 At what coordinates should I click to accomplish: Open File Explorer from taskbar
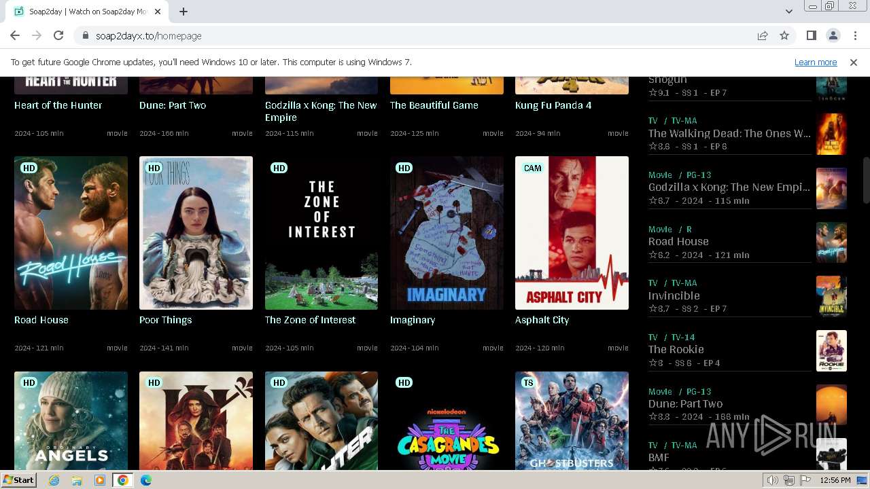77,480
